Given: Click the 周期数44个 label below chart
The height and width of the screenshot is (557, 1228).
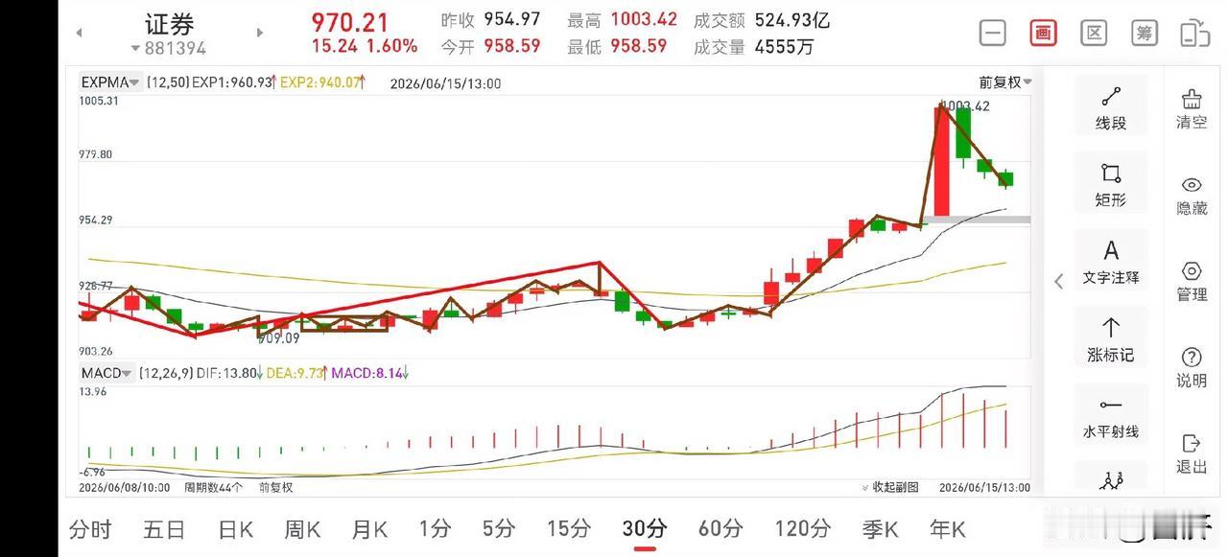Looking at the screenshot, I should [x=214, y=487].
